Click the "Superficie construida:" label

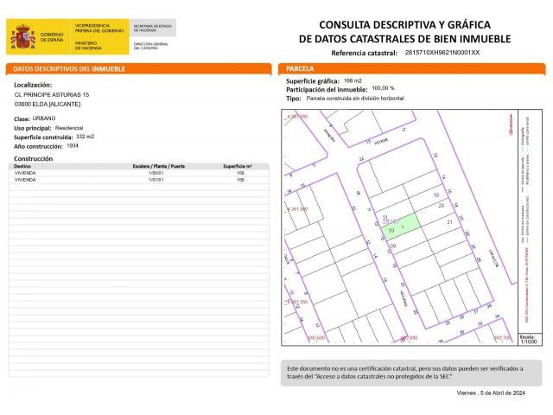(43, 137)
